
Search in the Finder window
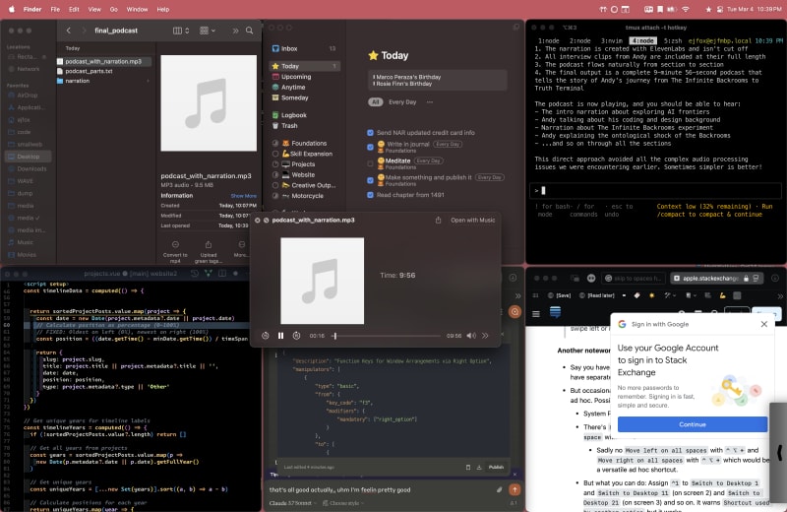(250, 31)
